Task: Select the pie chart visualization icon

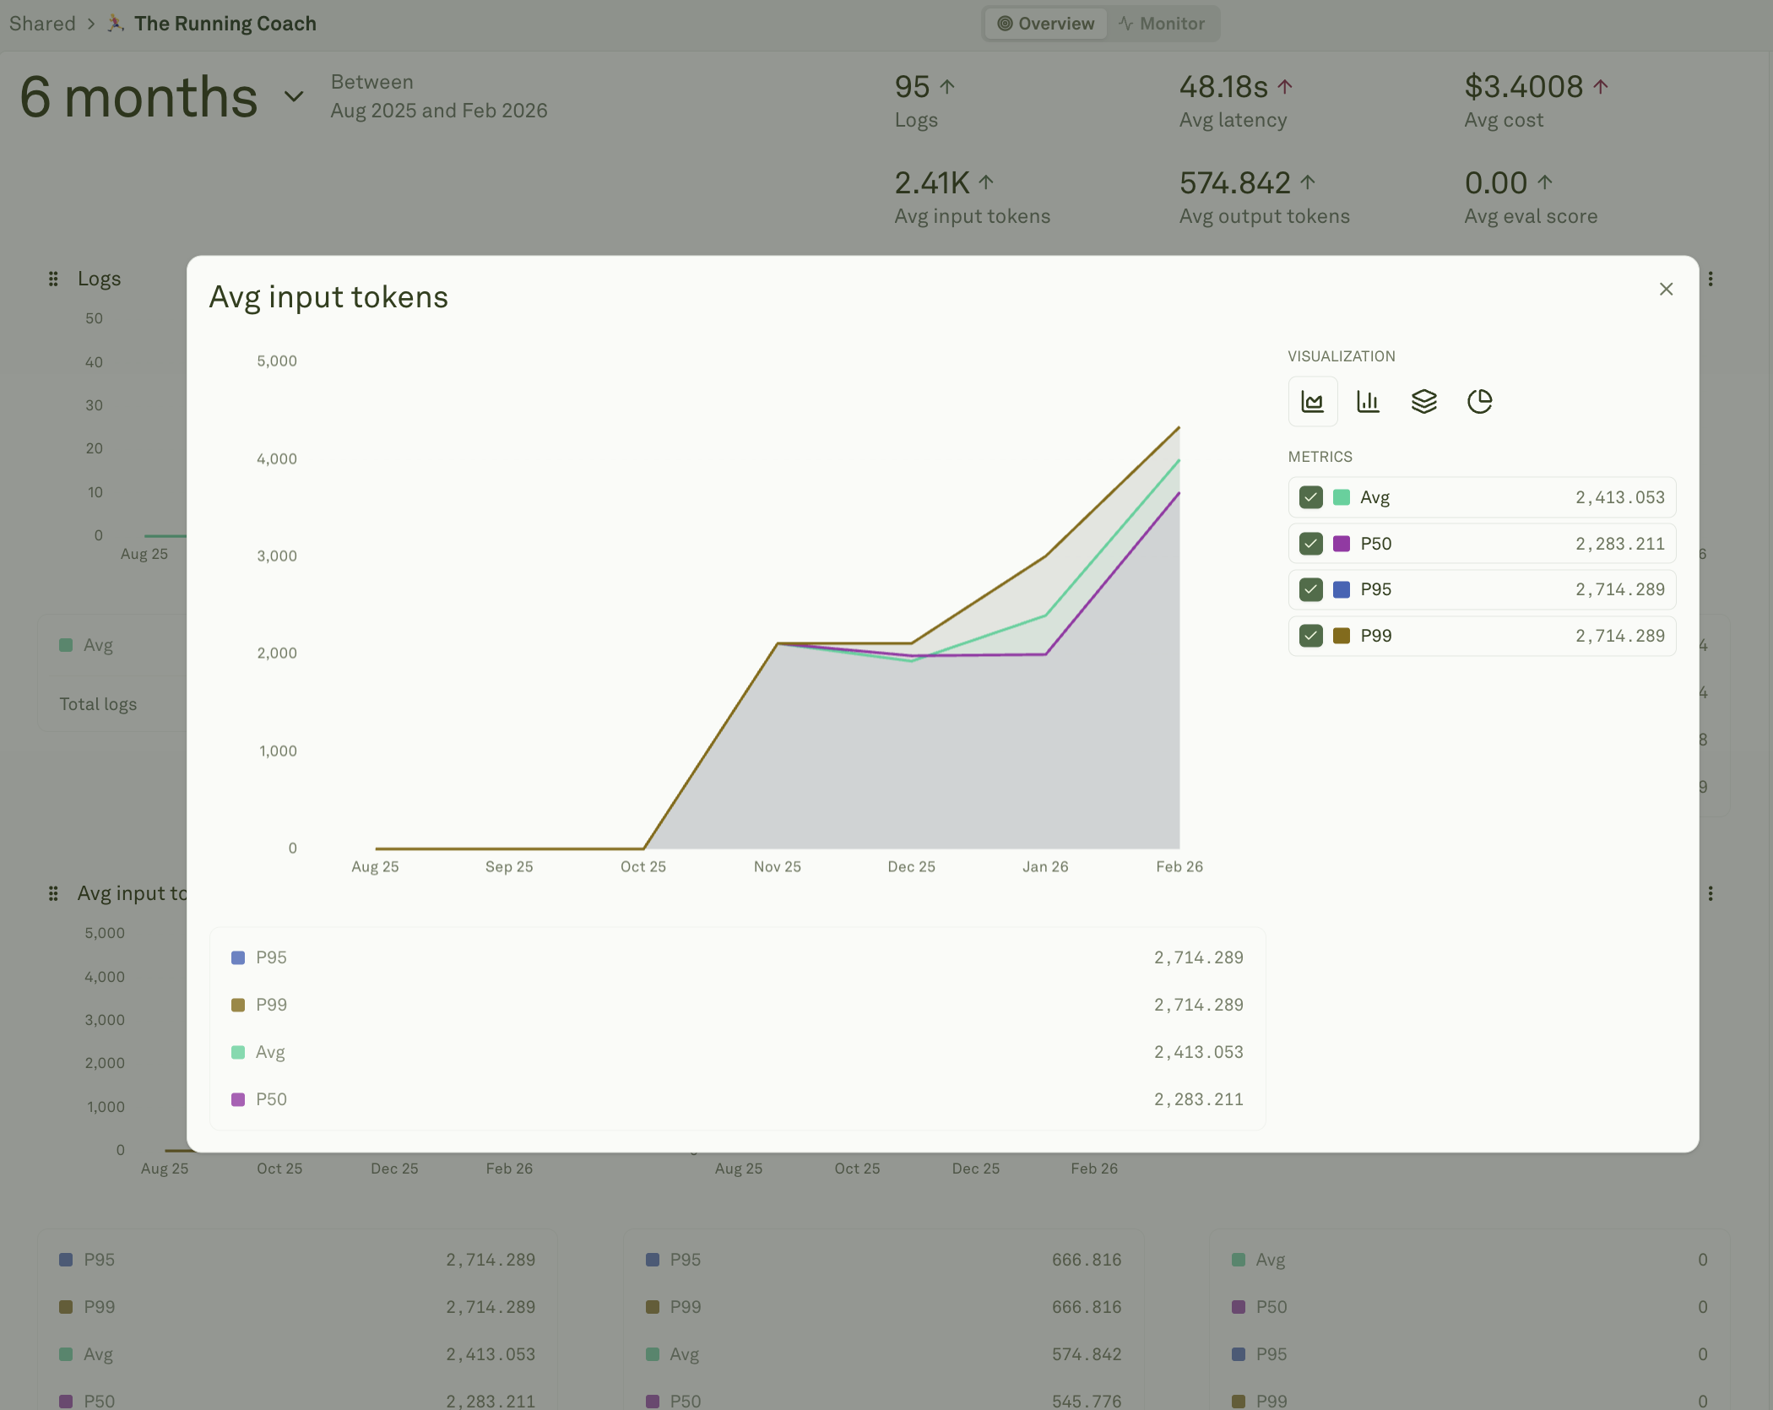Action: pos(1480,401)
